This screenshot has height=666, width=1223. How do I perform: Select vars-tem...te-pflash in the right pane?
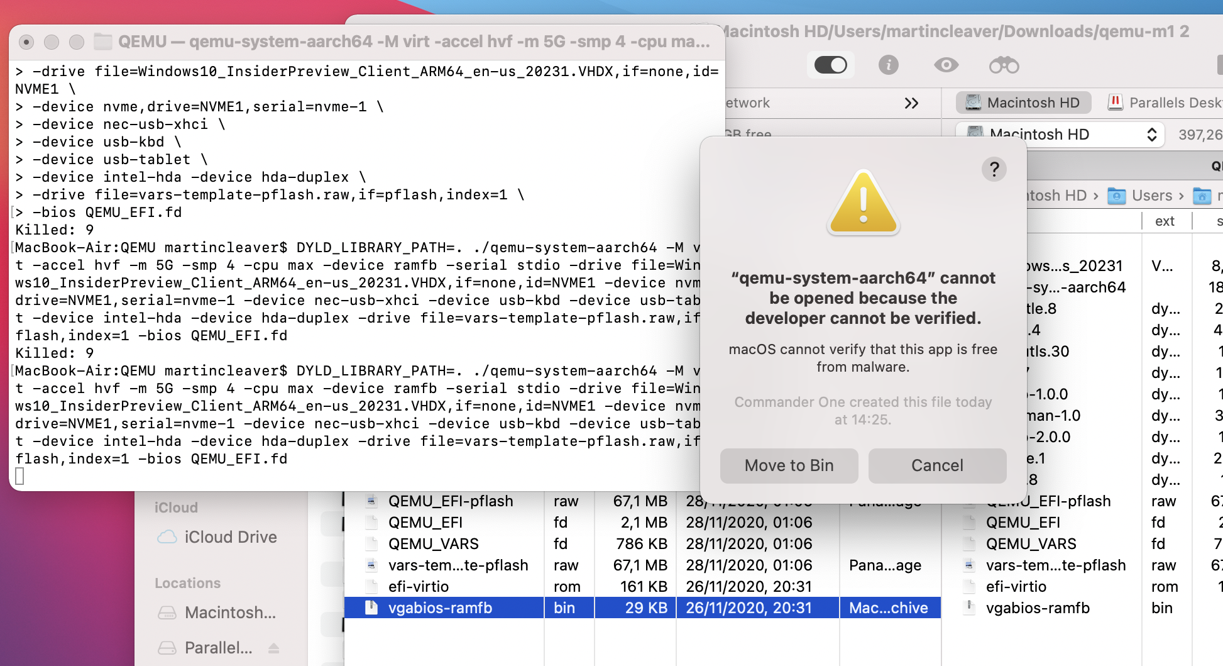1056,565
